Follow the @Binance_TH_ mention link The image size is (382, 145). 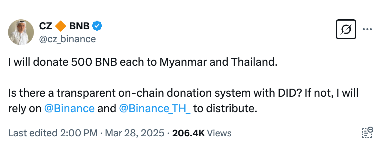[155, 108]
